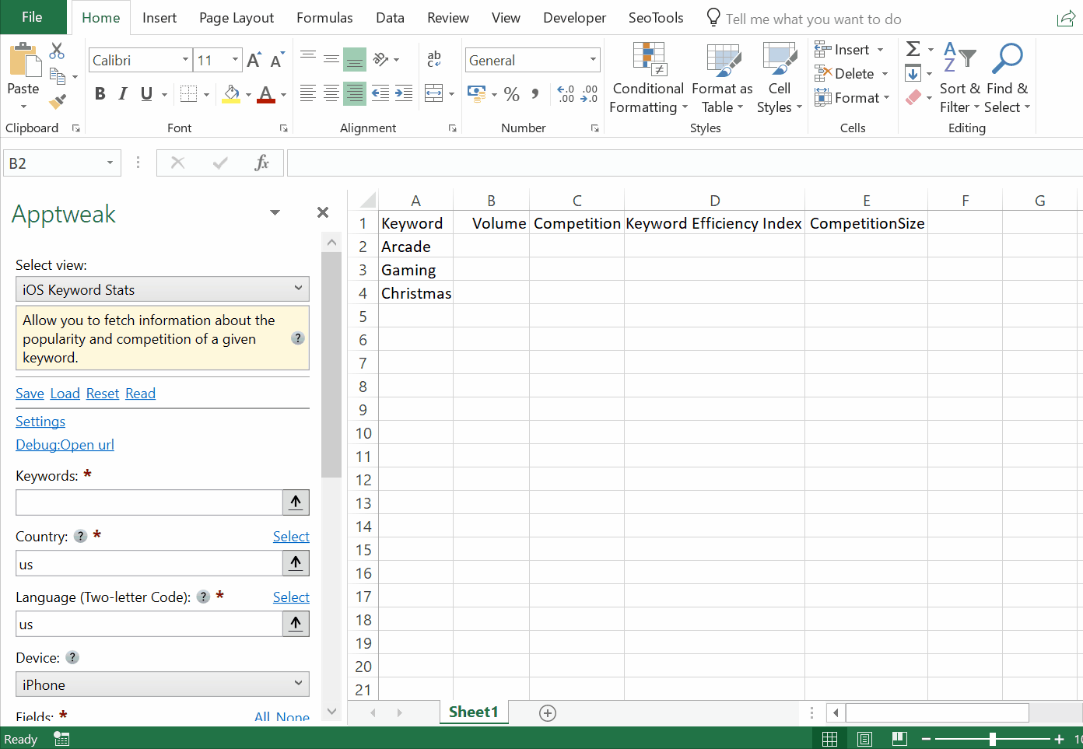Open the Select view combo box

[x=163, y=289]
